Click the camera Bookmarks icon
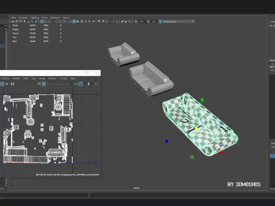This screenshot has height=206, width=275. 25,22
